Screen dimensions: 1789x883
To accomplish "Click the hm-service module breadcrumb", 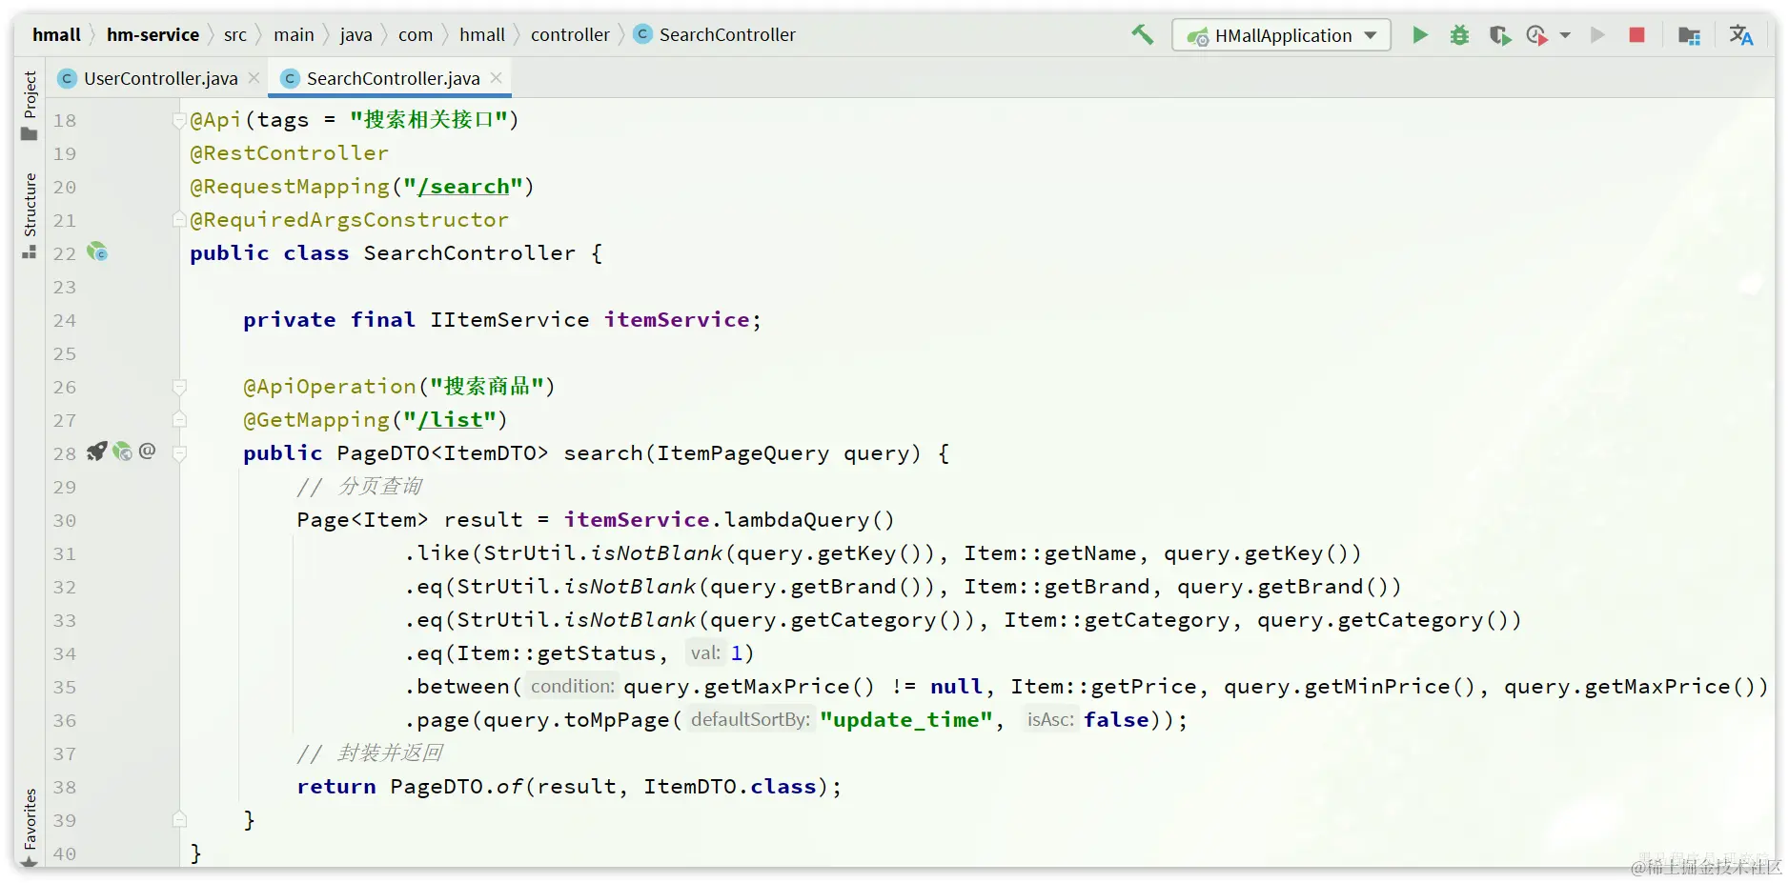I will tap(152, 34).
